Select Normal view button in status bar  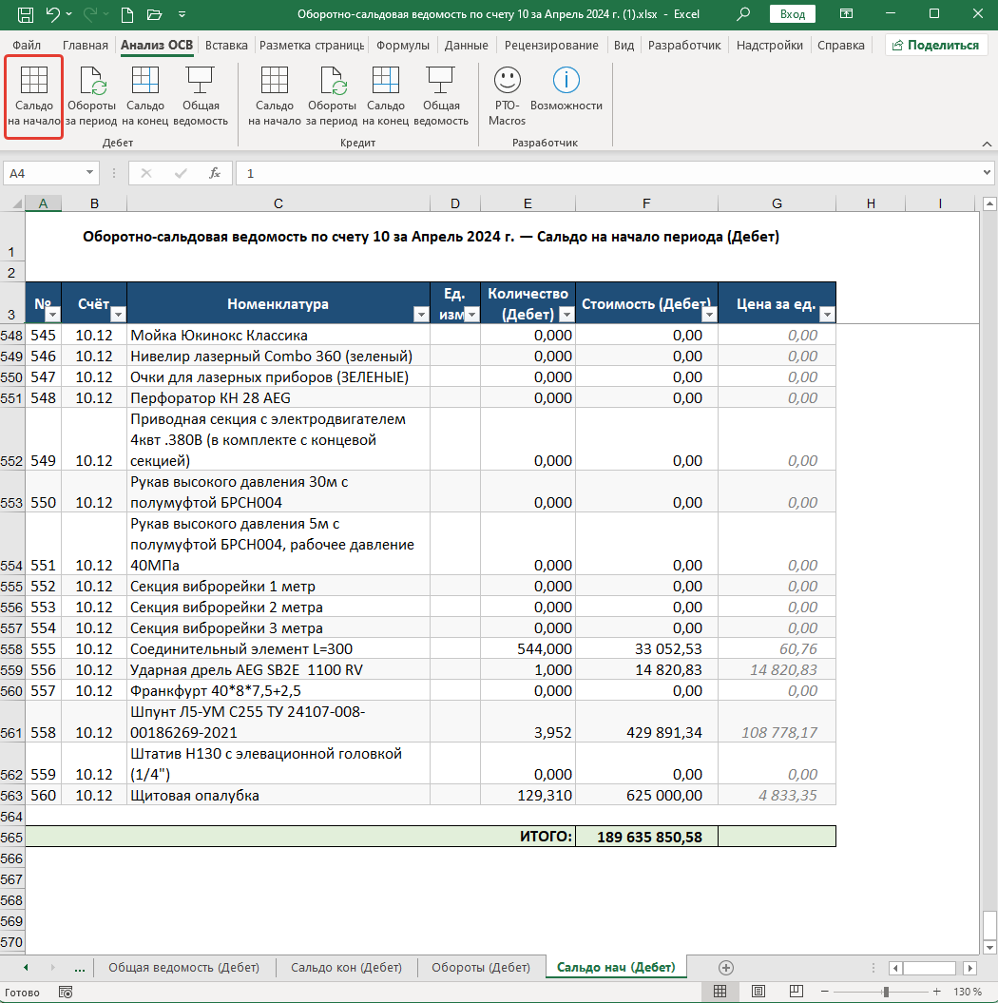tap(720, 992)
